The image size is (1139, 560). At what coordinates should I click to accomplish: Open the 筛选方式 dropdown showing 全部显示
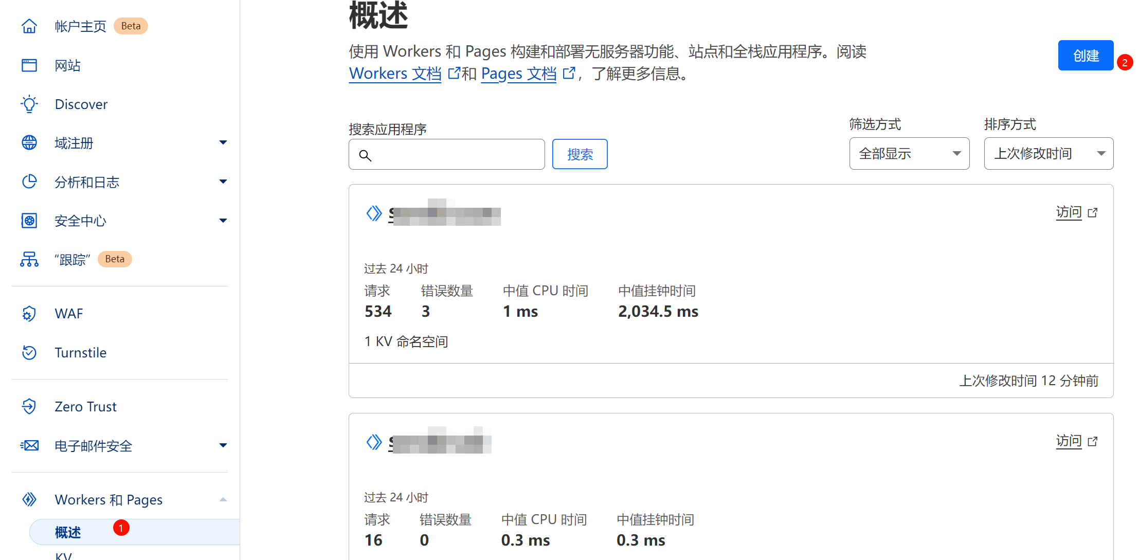coord(909,153)
